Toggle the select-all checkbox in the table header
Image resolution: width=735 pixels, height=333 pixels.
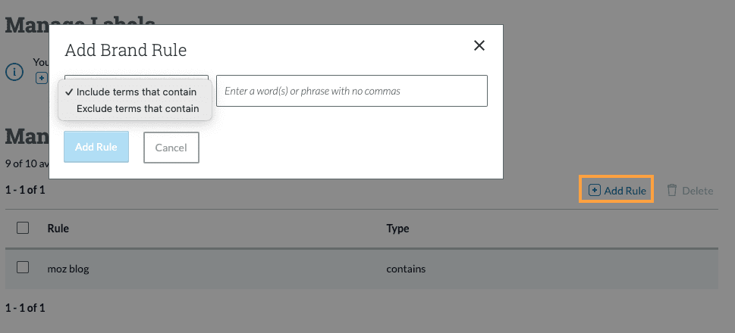pyautogui.click(x=23, y=228)
